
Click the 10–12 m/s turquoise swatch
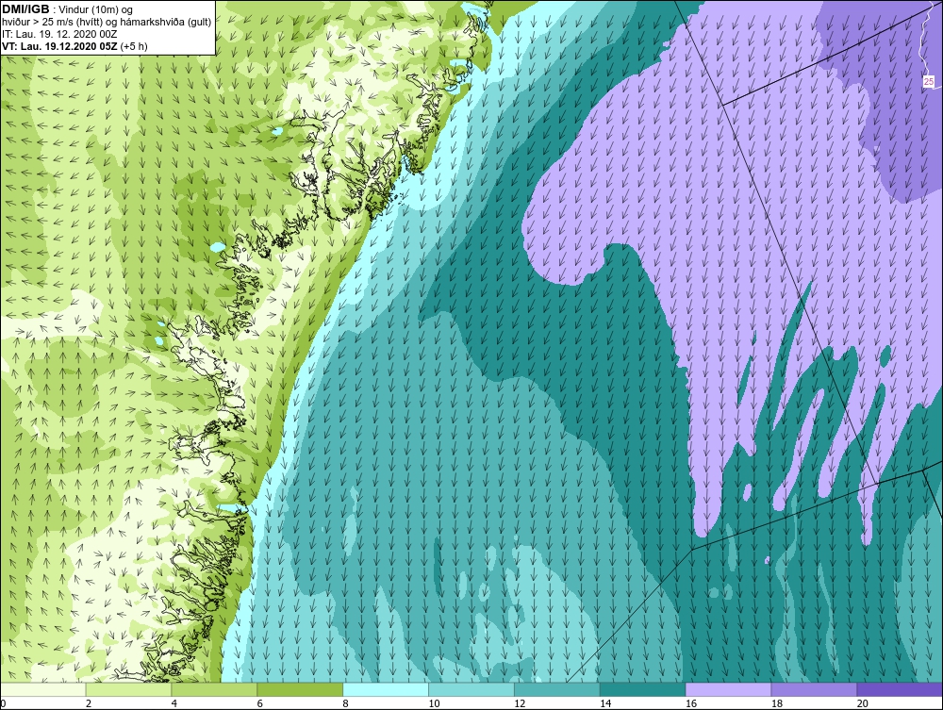tap(471, 689)
